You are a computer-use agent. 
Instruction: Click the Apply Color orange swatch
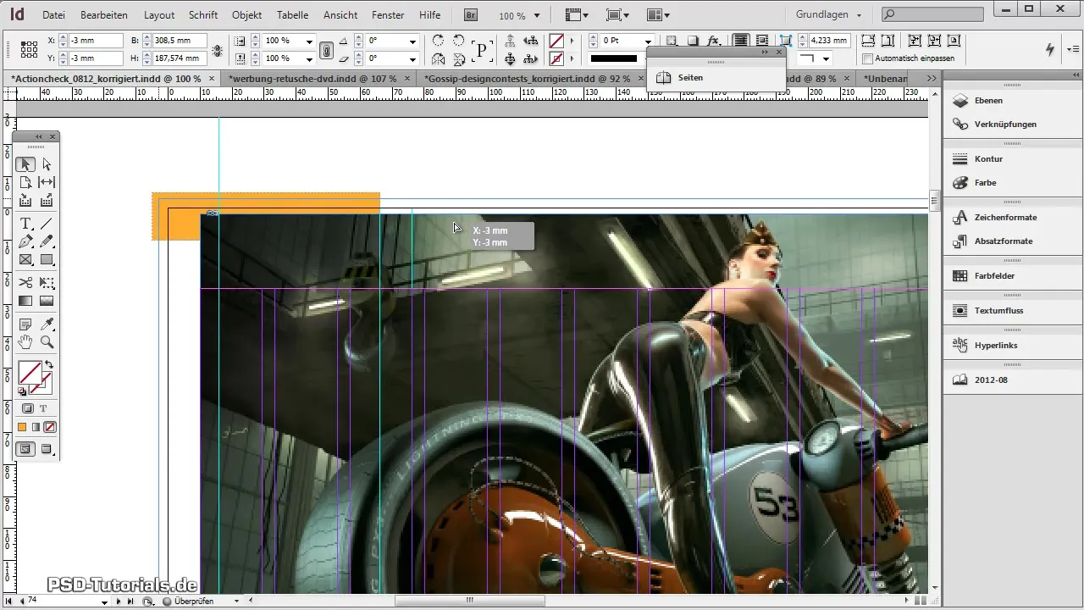pyautogui.click(x=23, y=427)
